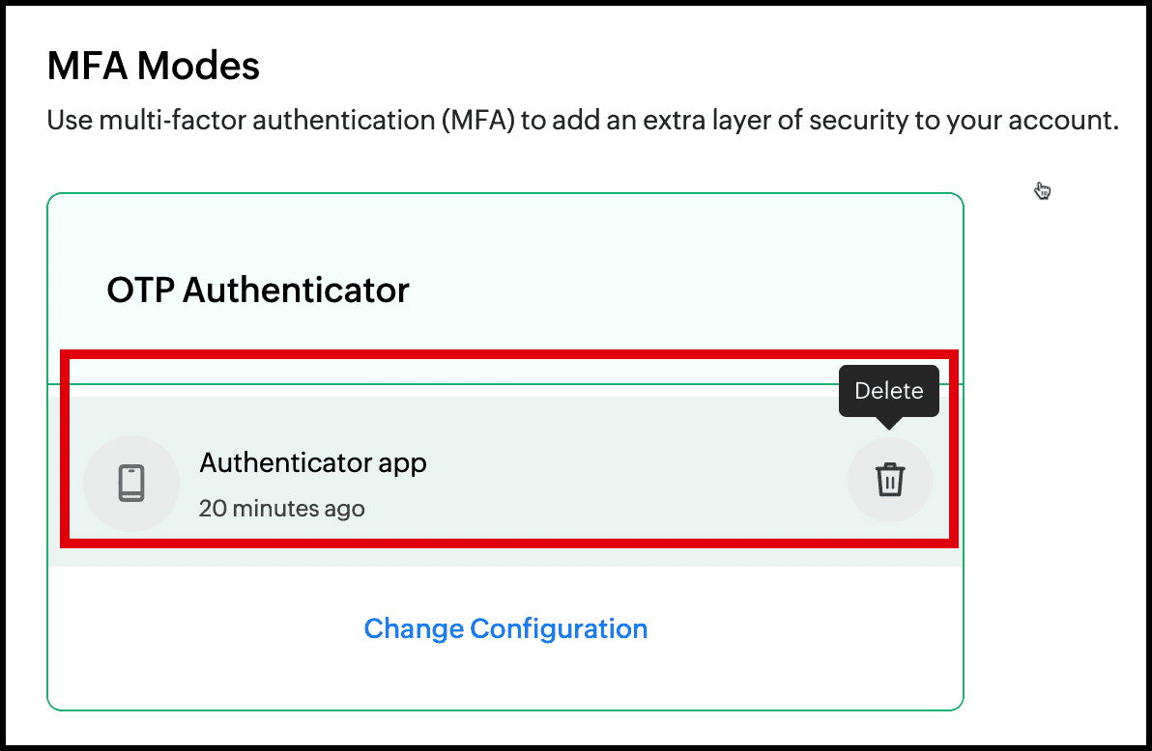Click the word "Configuration" in the blue link
This screenshot has width=1152, height=751.
pyautogui.click(x=559, y=628)
